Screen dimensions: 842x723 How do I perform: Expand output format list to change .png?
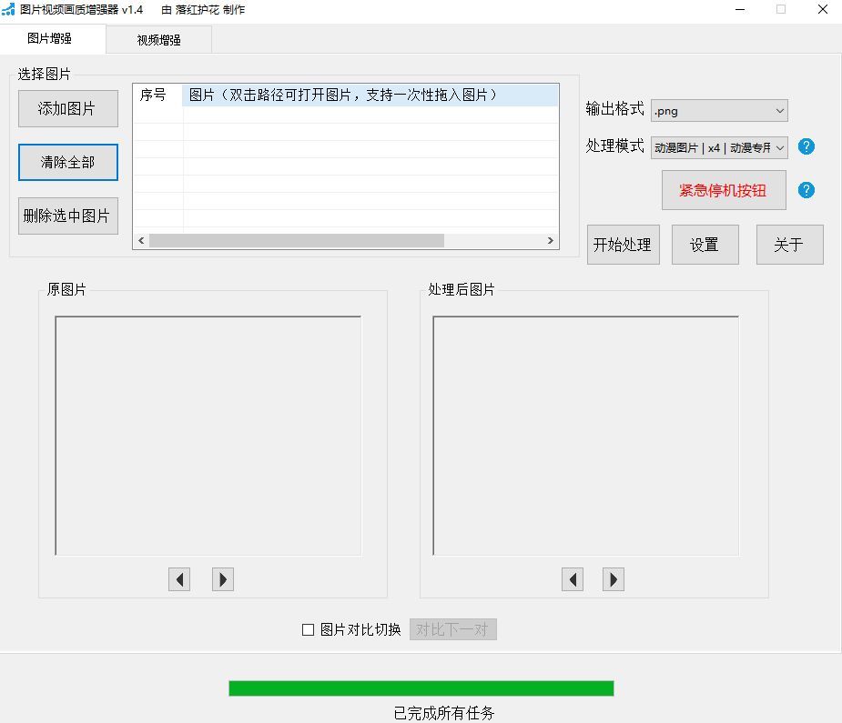tap(781, 110)
